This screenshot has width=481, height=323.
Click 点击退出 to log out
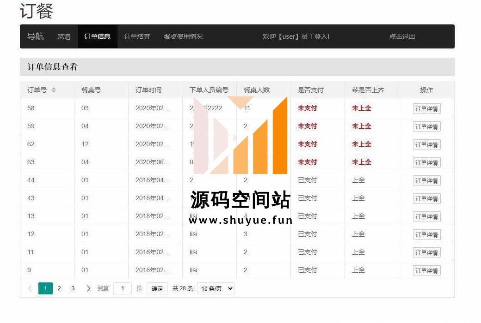(402, 36)
